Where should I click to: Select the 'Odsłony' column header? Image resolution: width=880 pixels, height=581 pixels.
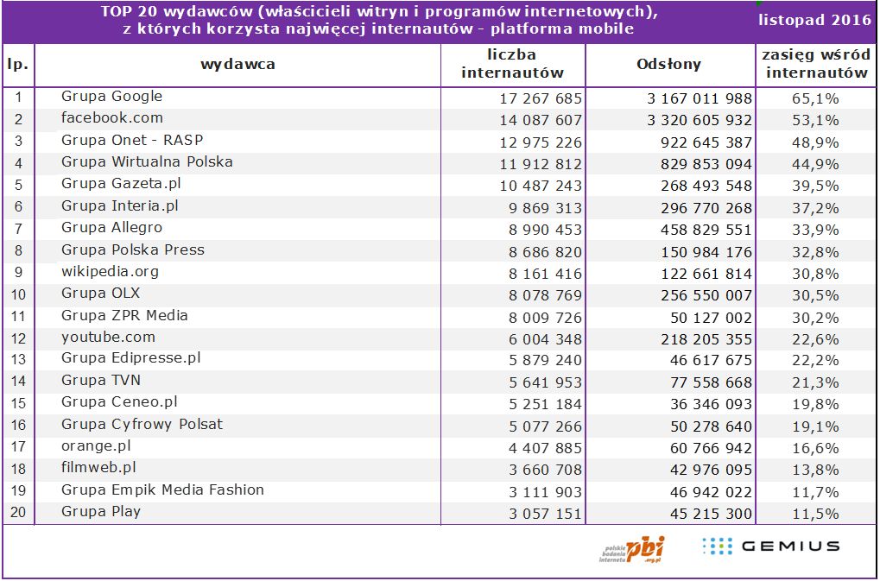point(669,64)
